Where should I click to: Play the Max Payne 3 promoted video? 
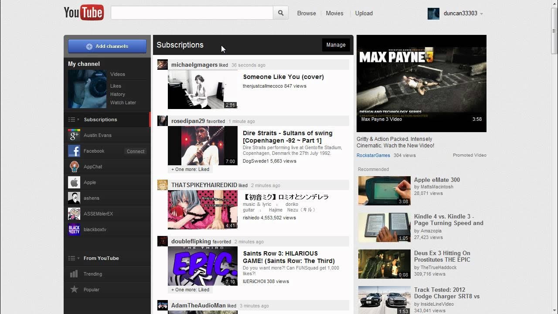click(x=422, y=83)
